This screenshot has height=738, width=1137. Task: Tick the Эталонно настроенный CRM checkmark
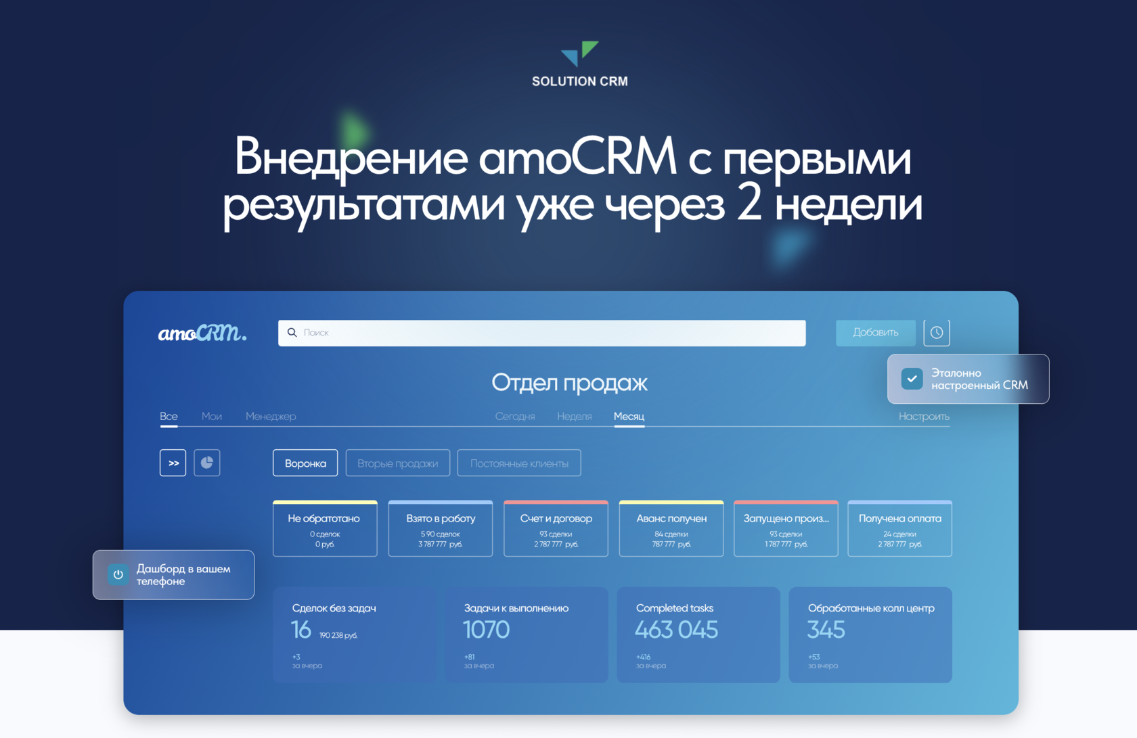point(912,379)
